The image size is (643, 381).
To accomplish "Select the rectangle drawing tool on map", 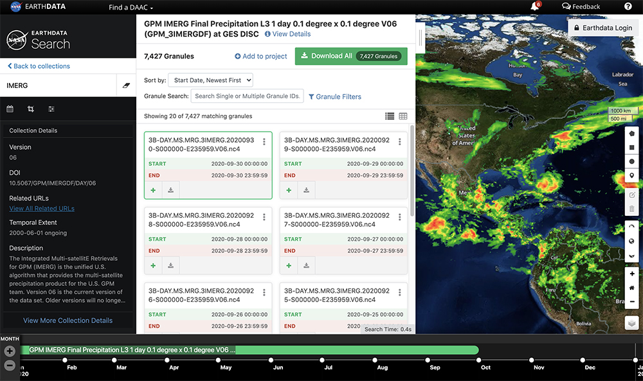I will (631, 148).
